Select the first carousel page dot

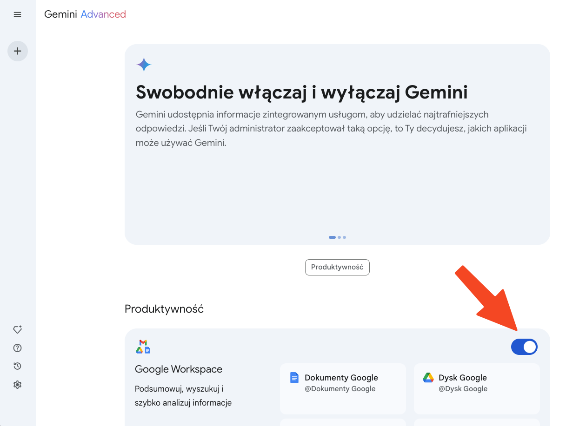[332, 237]
